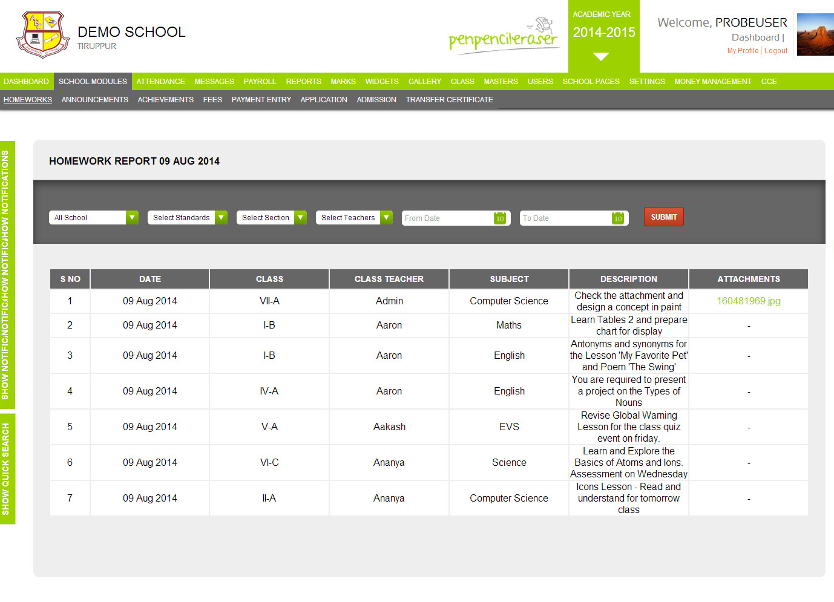The height and width of the screenshot is (602, 834).
Task: Select the Payment Entry submenu tab
Action: pyautogui.click(x=261, y=99)
